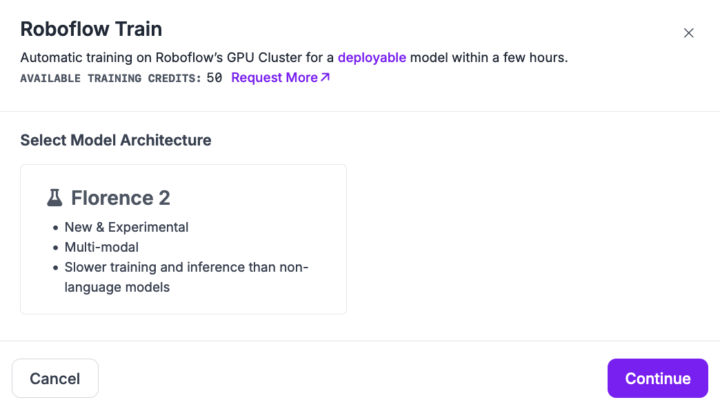Click the training credits count of 50
The width and height of the screenshot is (720, 411).
214,78
